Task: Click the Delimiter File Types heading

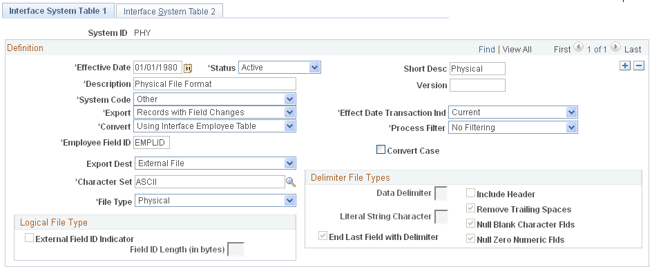Action: coord(351,178)
